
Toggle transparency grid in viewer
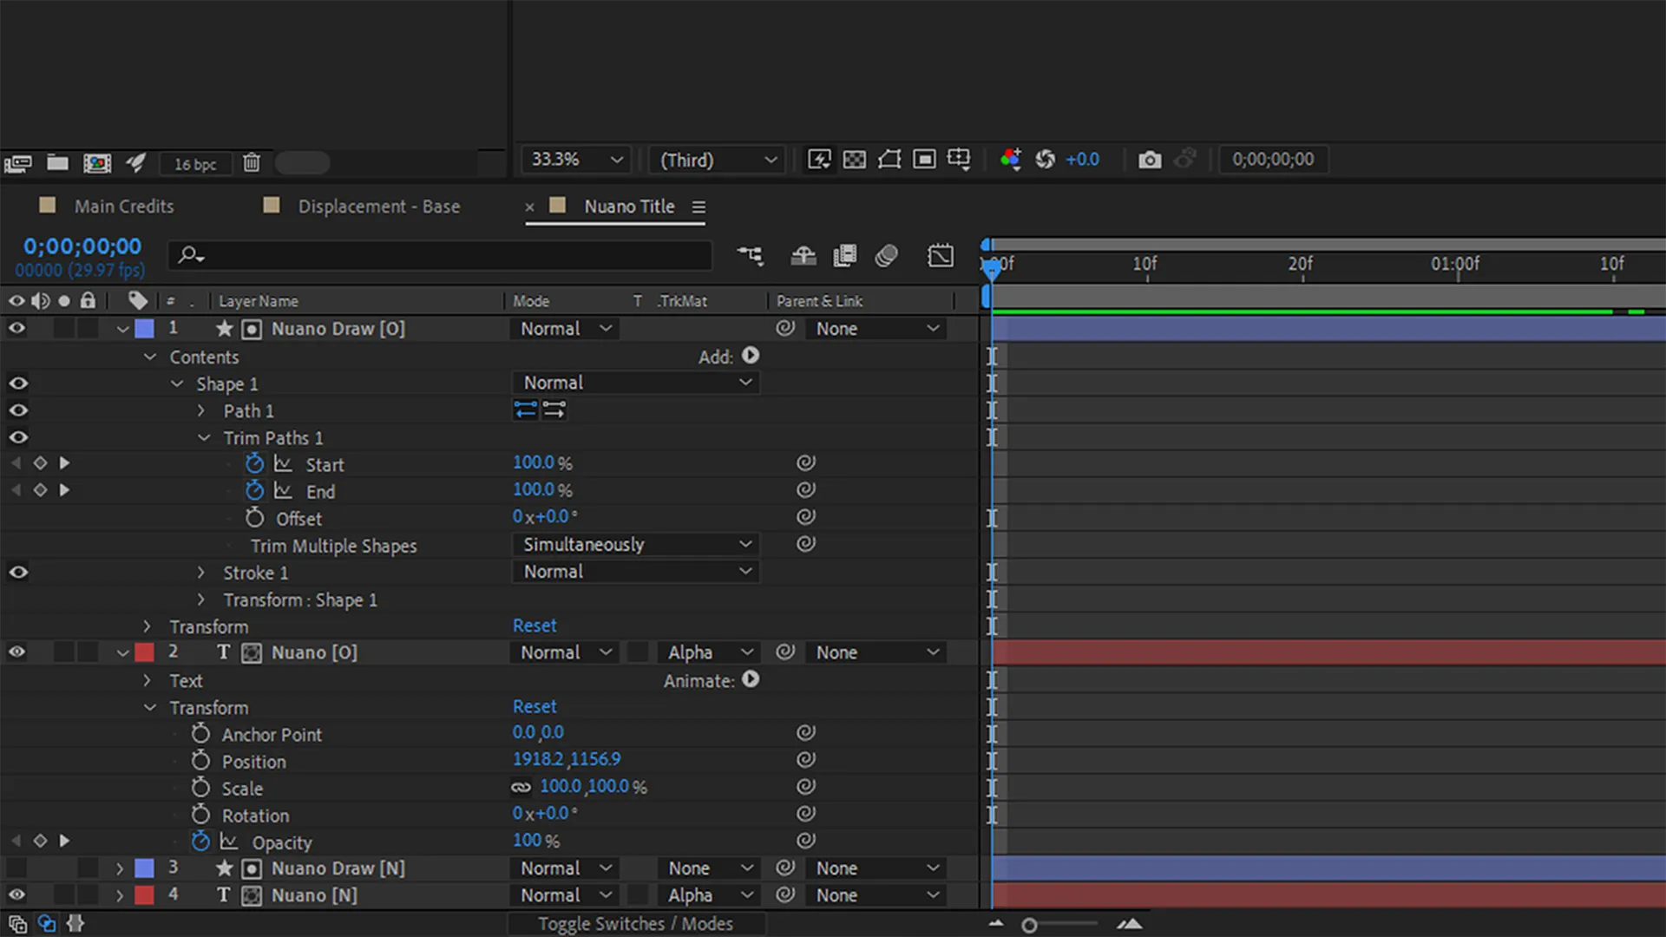coord(855,159)
